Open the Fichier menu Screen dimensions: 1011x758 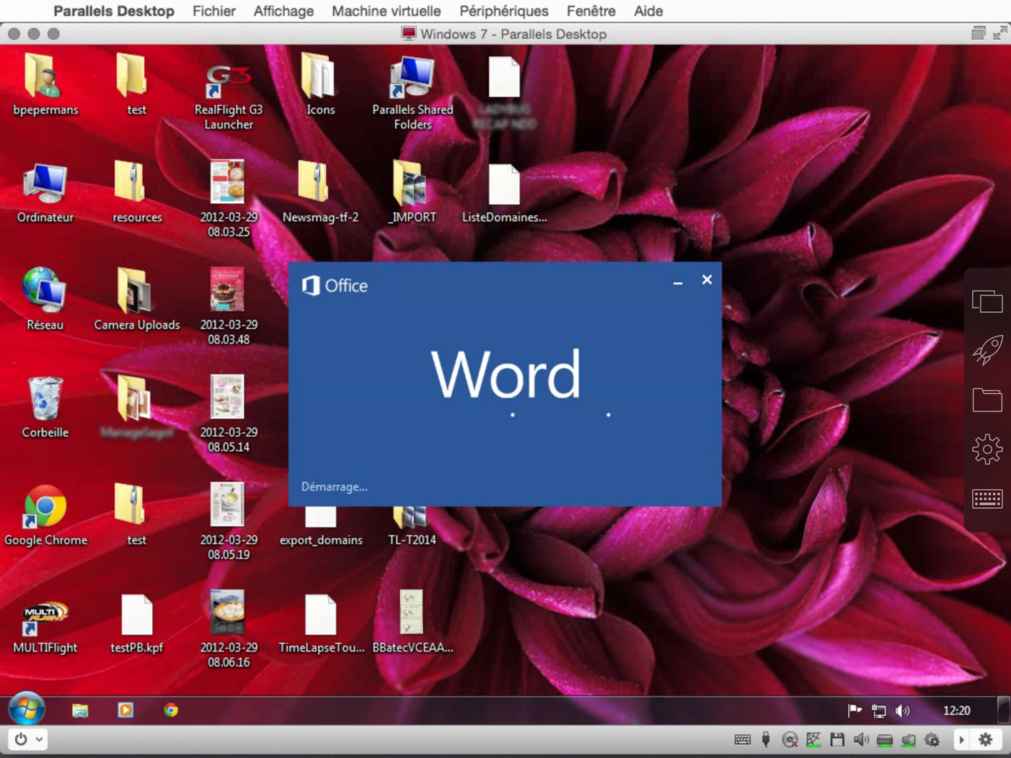pos(213,11)
